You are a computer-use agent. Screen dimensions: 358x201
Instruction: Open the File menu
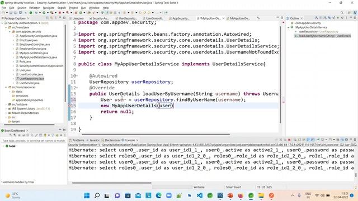point(4,8)
